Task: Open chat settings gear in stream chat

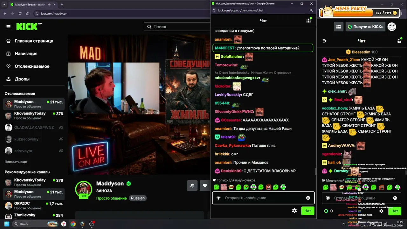Action: tap(381, 211)
